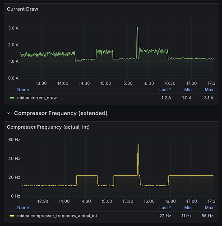
Task: Sort Current Draw legend by Last *
Action: point(165,89)
